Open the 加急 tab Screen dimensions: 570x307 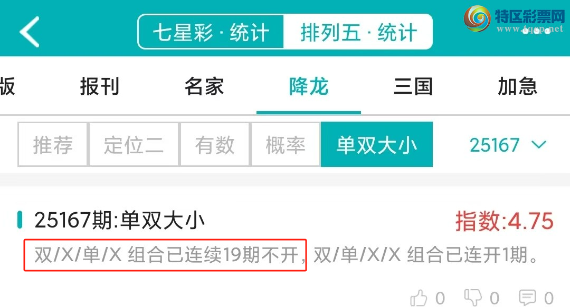coord(517,86)
